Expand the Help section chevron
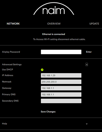102x132 pixels. (87, 124)
